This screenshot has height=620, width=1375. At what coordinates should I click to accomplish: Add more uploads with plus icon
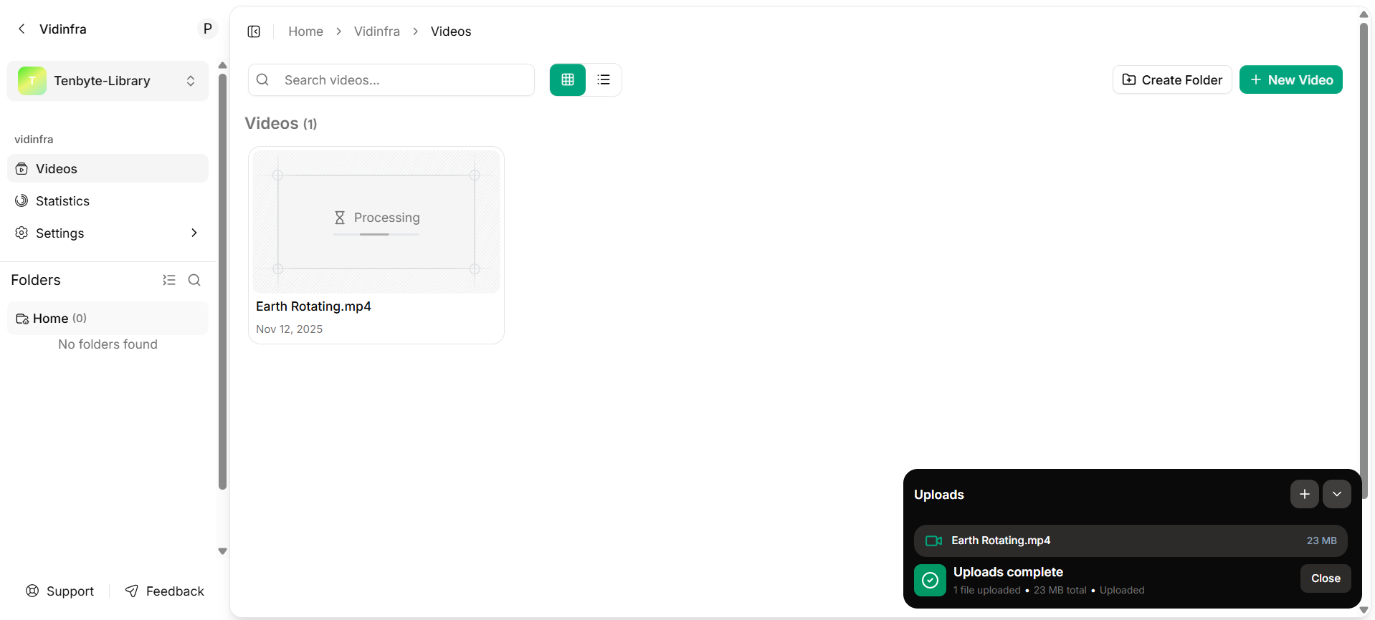(x=1305, y=494)
